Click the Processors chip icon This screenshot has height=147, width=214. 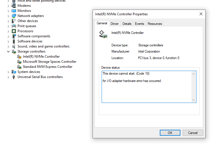14,31
